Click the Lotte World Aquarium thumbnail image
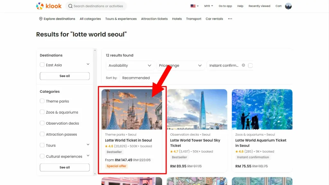The height and width of the screenshot is (185, 329). tap(262, 109)
